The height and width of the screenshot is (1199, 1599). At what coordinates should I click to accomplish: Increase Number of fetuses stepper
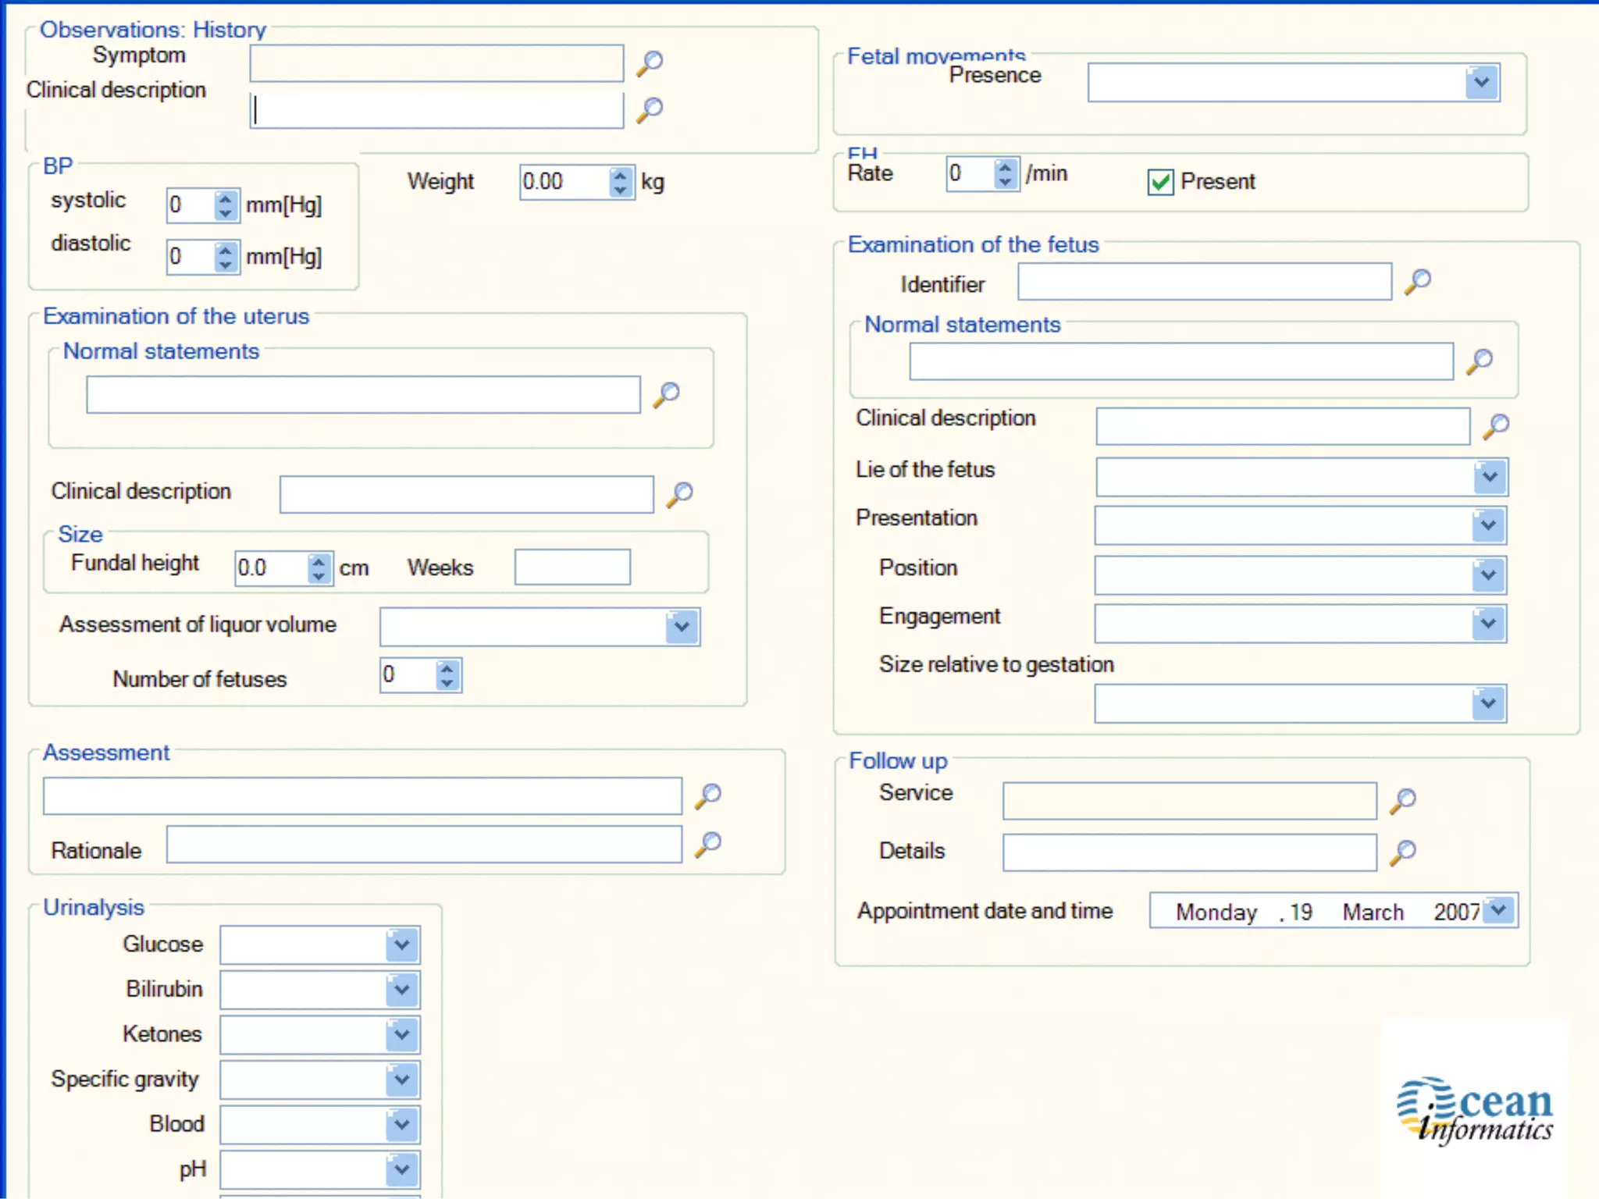pyautogui.click(x=447, y=668)
